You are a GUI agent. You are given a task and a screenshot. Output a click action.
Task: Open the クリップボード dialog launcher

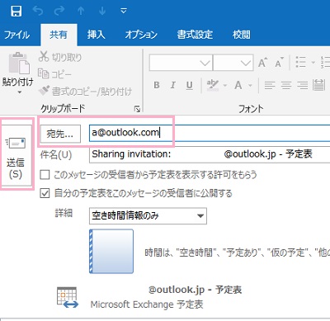(x=137, y=110)
